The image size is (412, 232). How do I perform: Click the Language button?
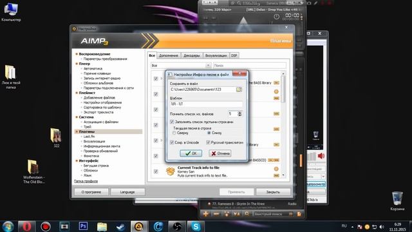coord(127,192)
